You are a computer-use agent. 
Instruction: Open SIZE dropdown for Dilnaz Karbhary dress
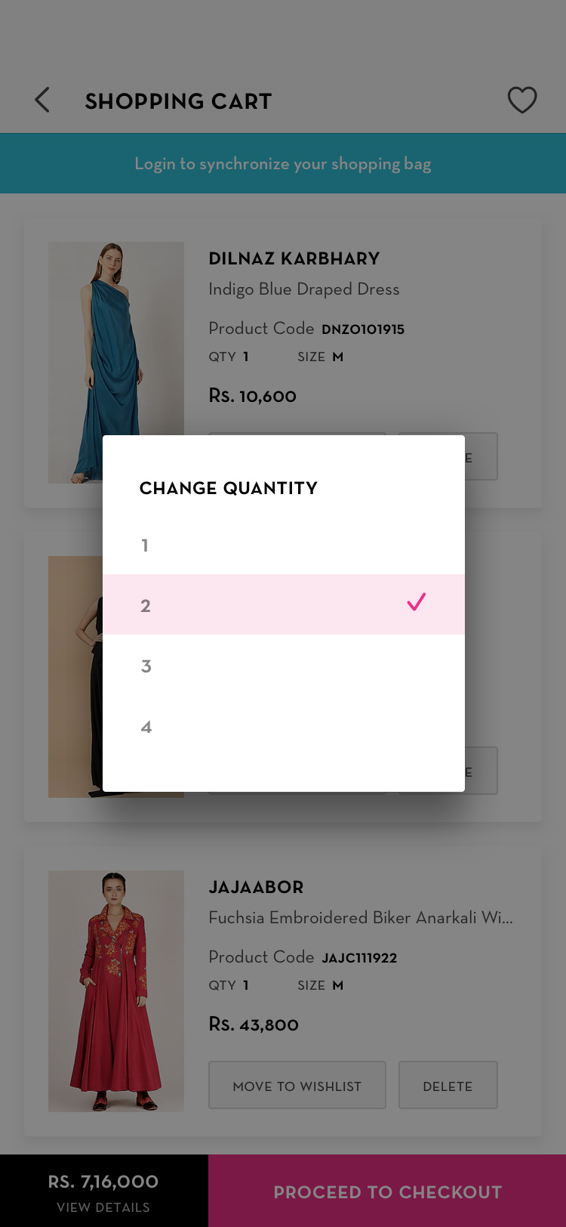(321, 357)
